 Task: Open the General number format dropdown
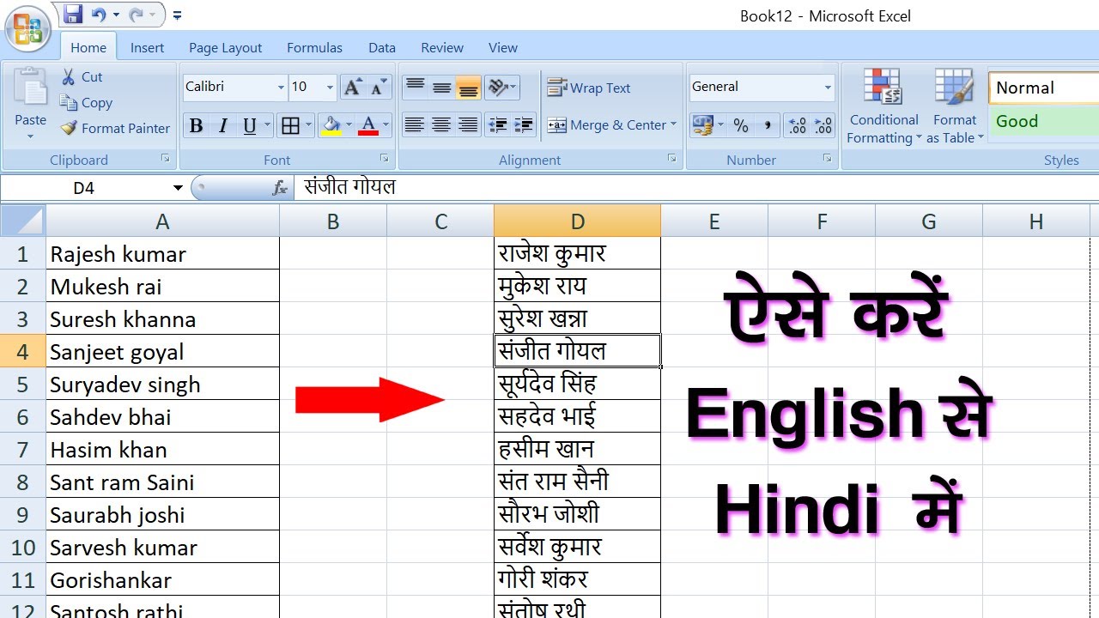(828, 87)
